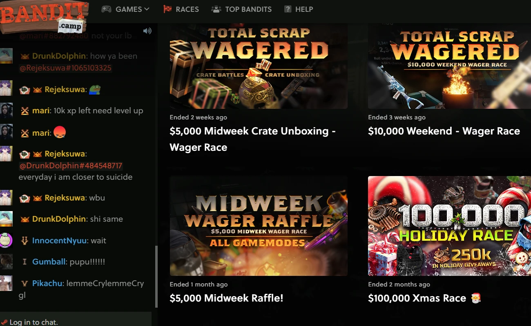
Task: Click the gamepad icon beside Games
Action: tap(106, 9)
